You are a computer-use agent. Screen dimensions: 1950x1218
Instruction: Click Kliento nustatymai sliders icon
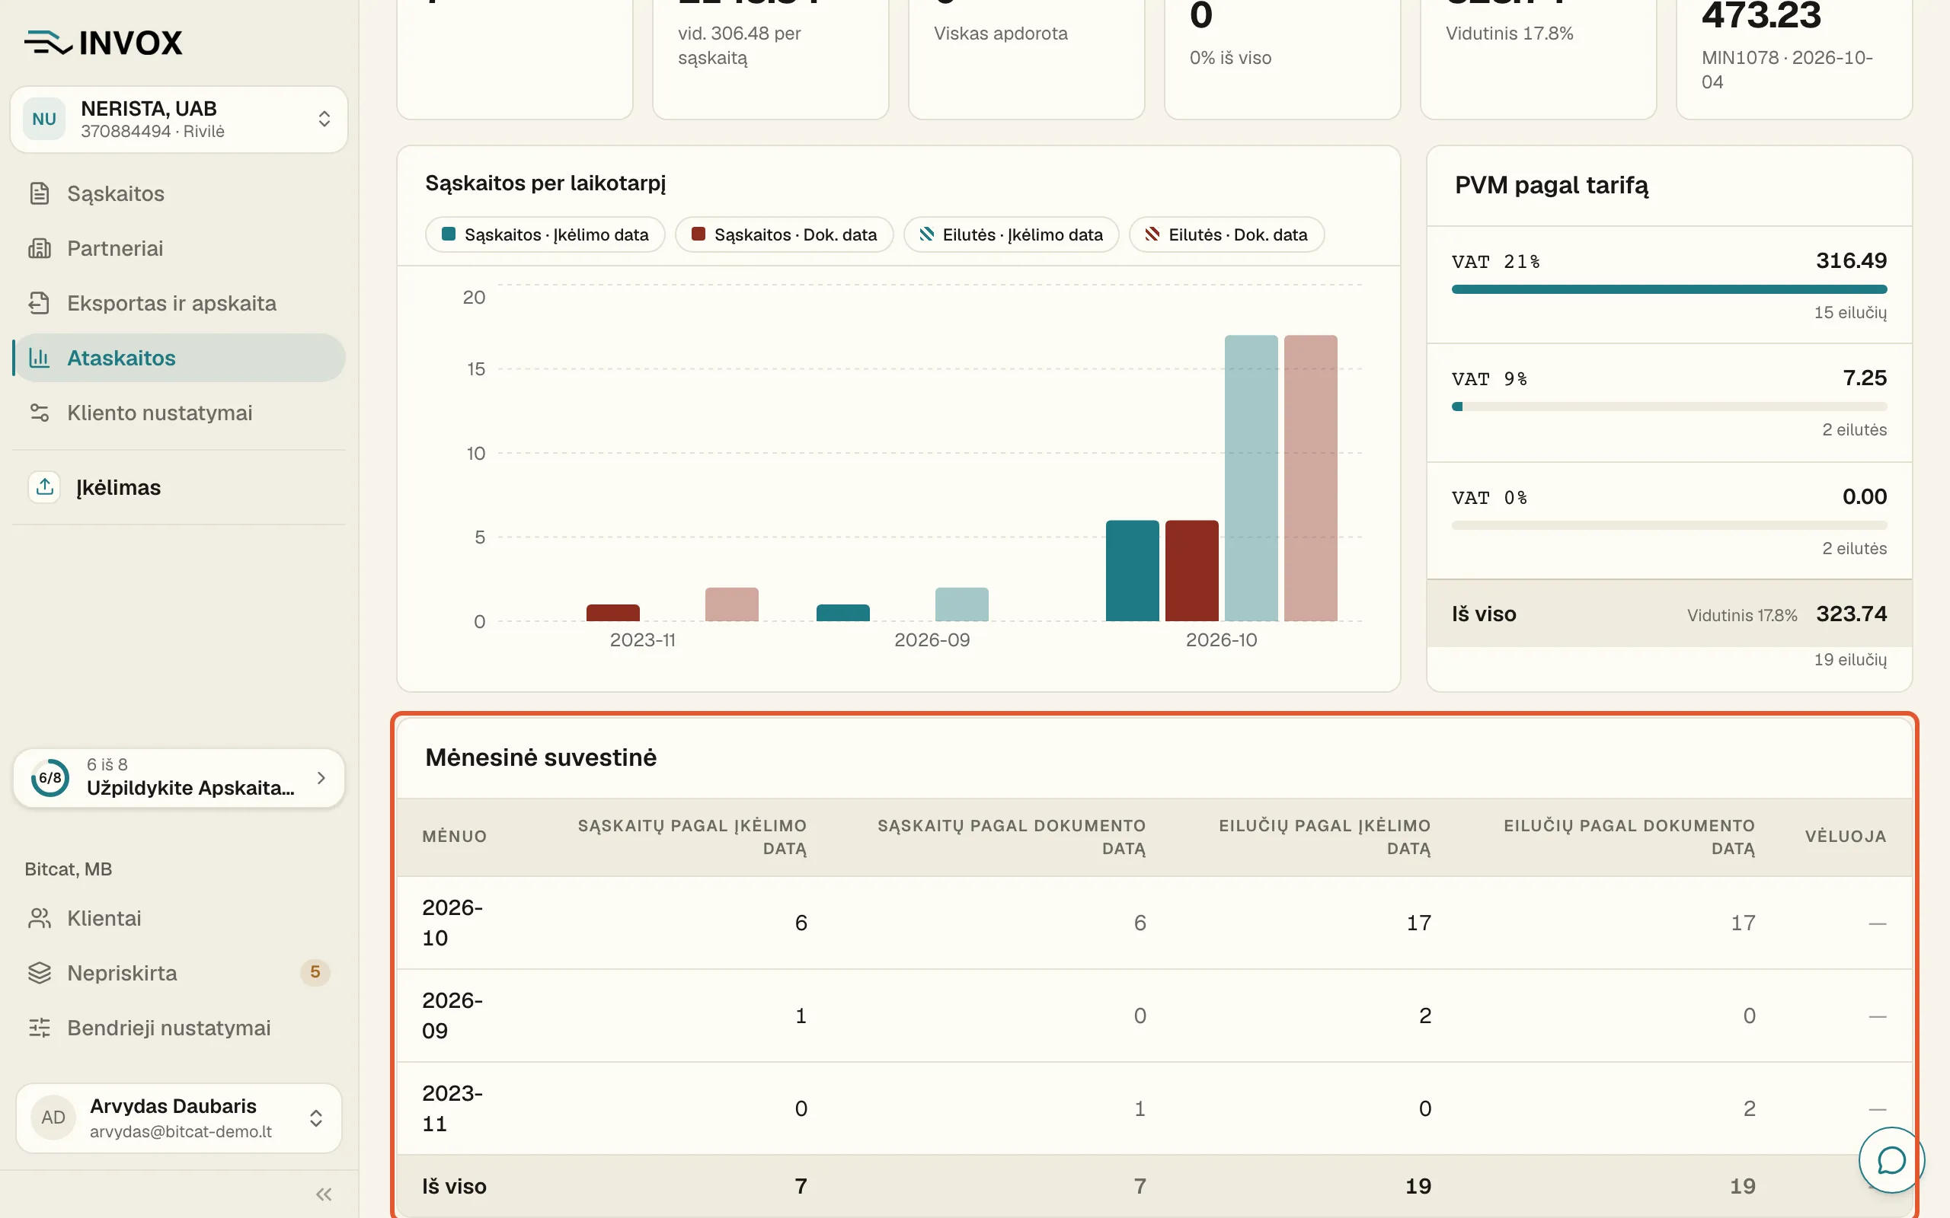[x=40, y=413]
